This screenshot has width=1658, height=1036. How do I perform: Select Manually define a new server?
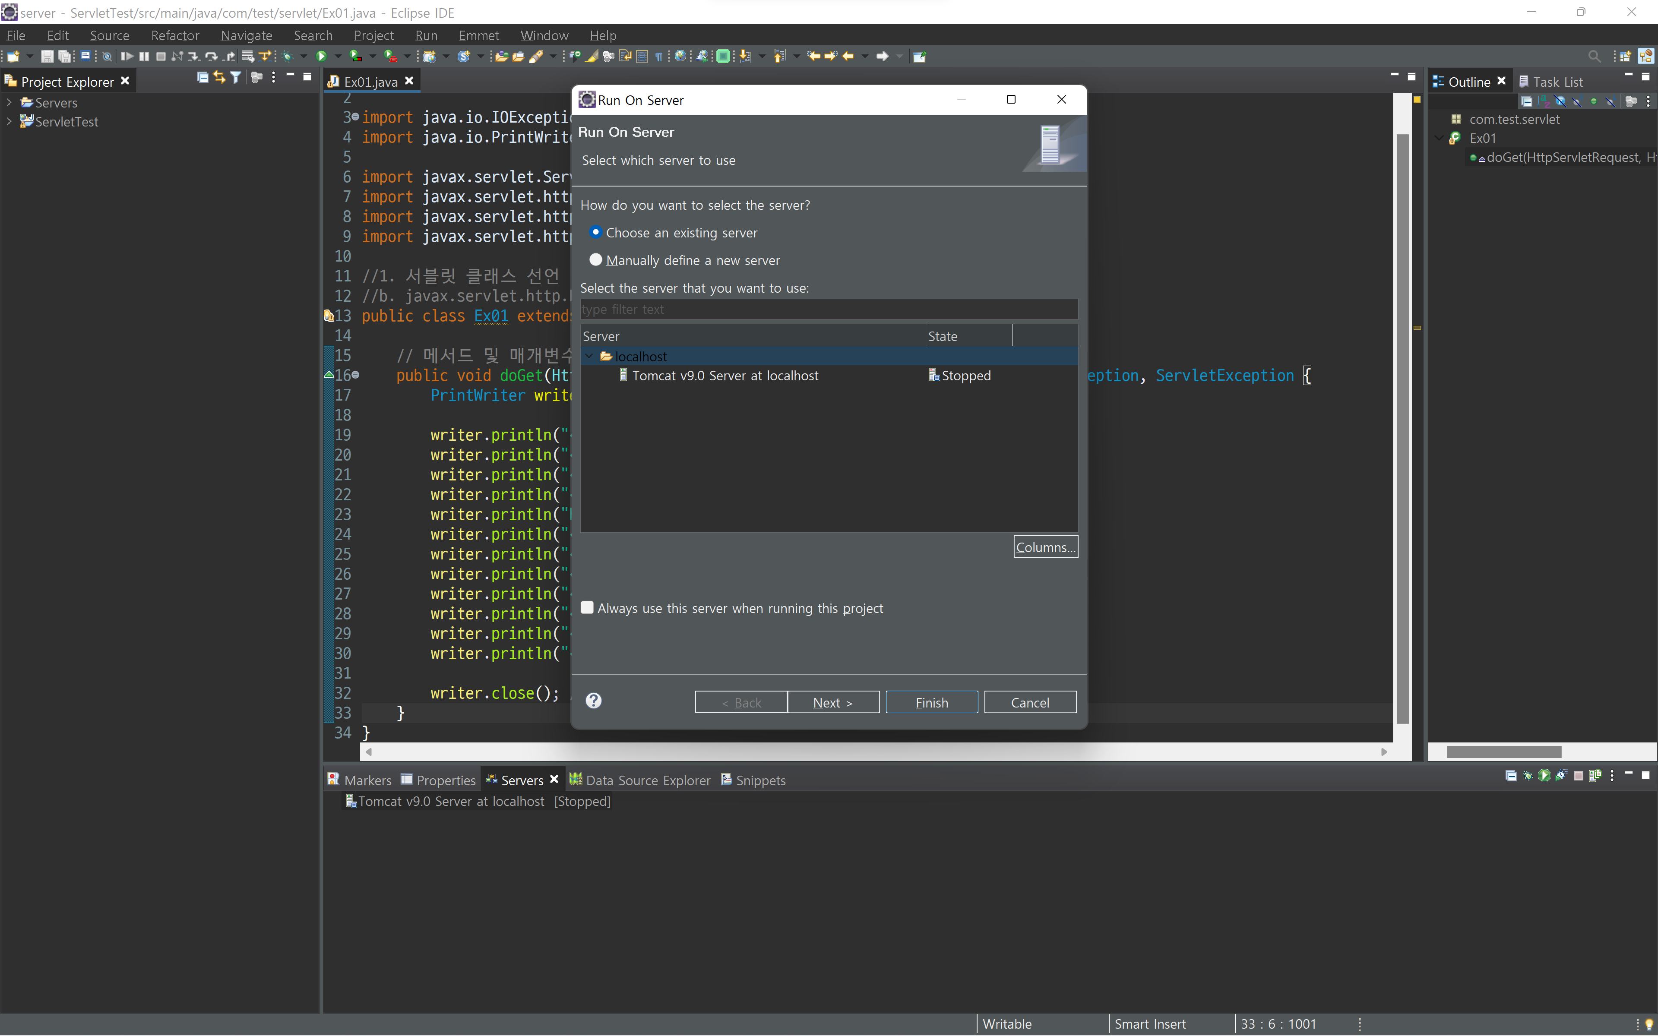(x=595, y=260)
